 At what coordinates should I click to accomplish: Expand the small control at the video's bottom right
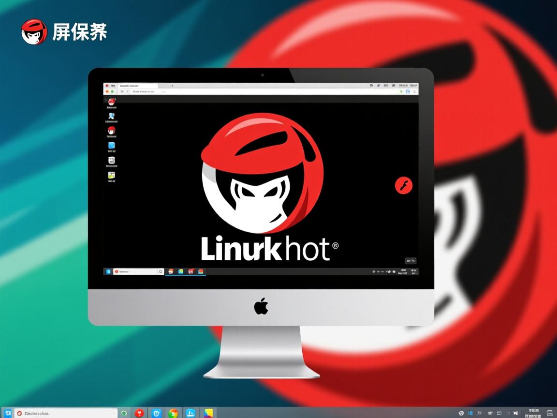[x=410, y=260]
